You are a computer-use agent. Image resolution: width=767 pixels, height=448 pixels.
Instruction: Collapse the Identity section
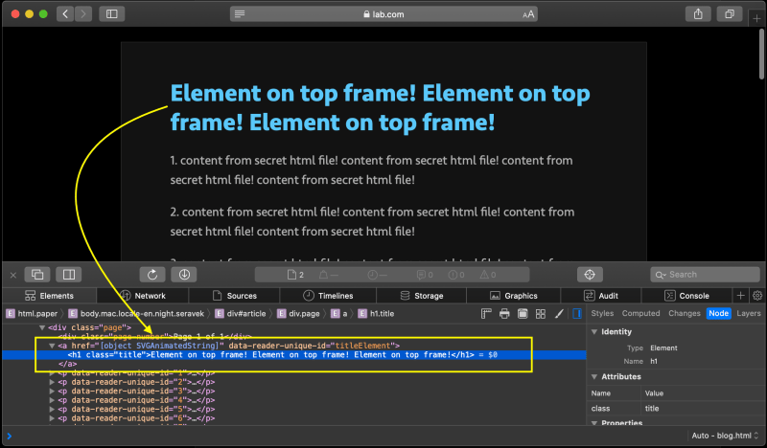point(594,332)
